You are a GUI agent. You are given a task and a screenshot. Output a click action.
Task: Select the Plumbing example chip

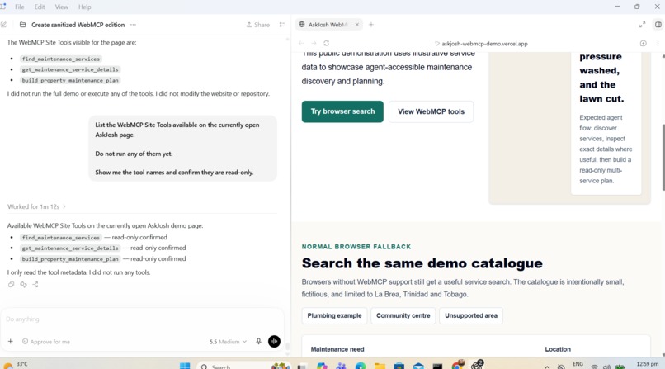coord(334,315)
